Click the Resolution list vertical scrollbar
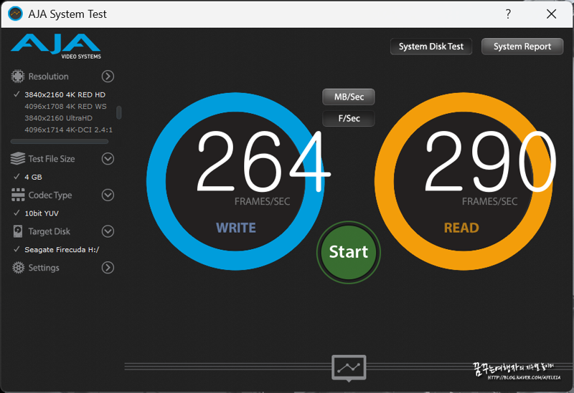The width and height of the screenshot is (574, 393). coord(118,112)
